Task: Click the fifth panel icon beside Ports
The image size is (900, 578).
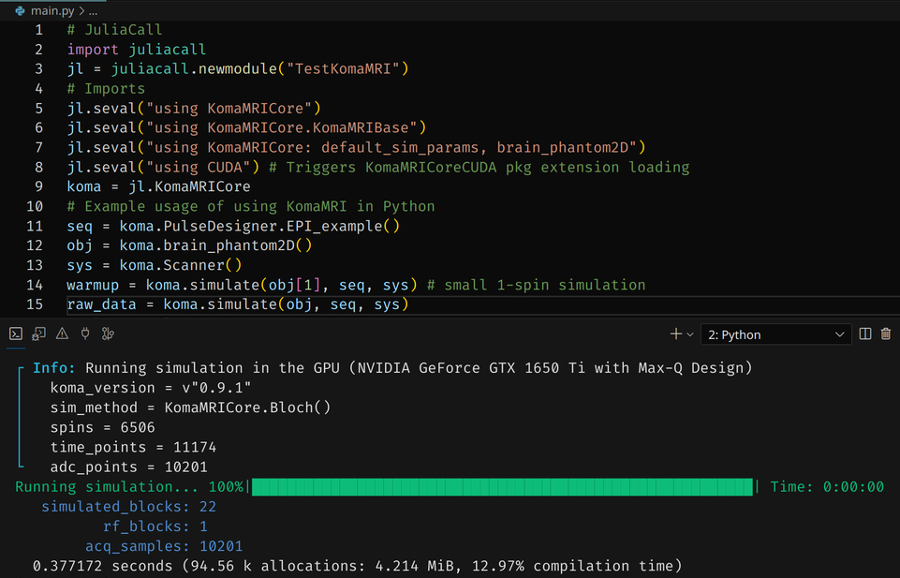Action: 109,334
